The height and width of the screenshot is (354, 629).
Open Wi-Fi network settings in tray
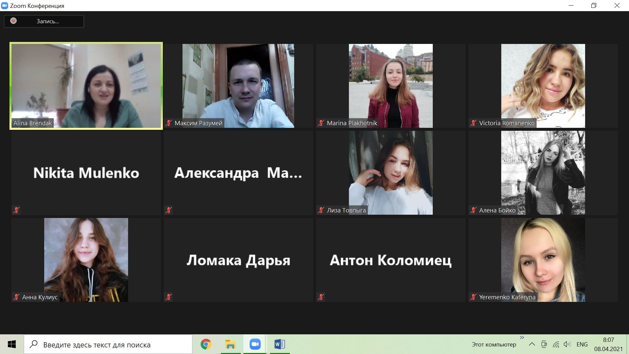point(556,344)
